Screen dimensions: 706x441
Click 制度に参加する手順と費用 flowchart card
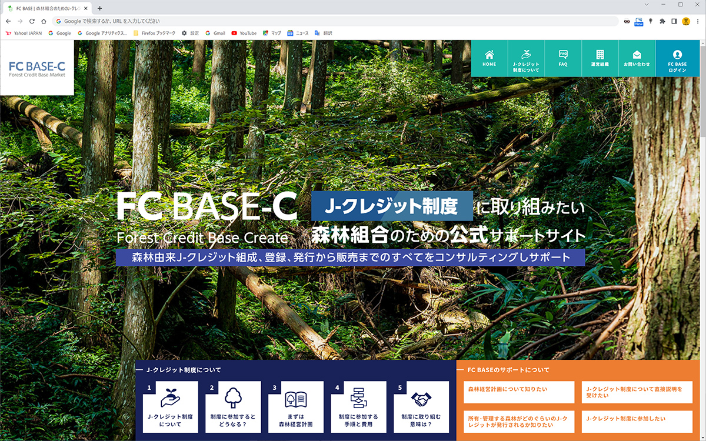click(x=358, y=407)
